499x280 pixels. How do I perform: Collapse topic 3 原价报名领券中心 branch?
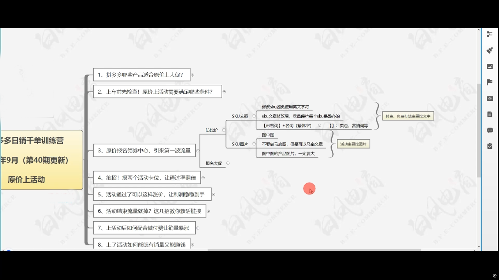pos(198,150)
